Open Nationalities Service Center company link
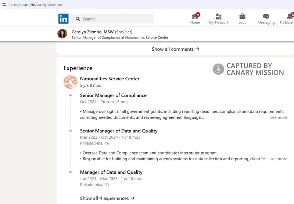This screenshot has width=294, height=204. coord(110,79)
